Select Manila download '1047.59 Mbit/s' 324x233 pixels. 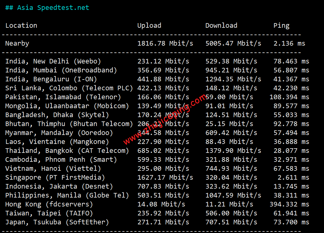(233, 195)
